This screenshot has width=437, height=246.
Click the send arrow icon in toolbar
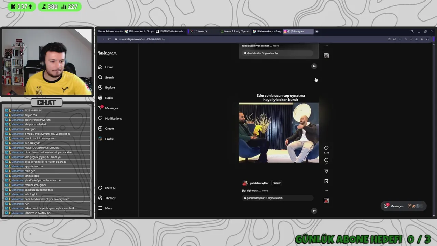pos(405,39)
